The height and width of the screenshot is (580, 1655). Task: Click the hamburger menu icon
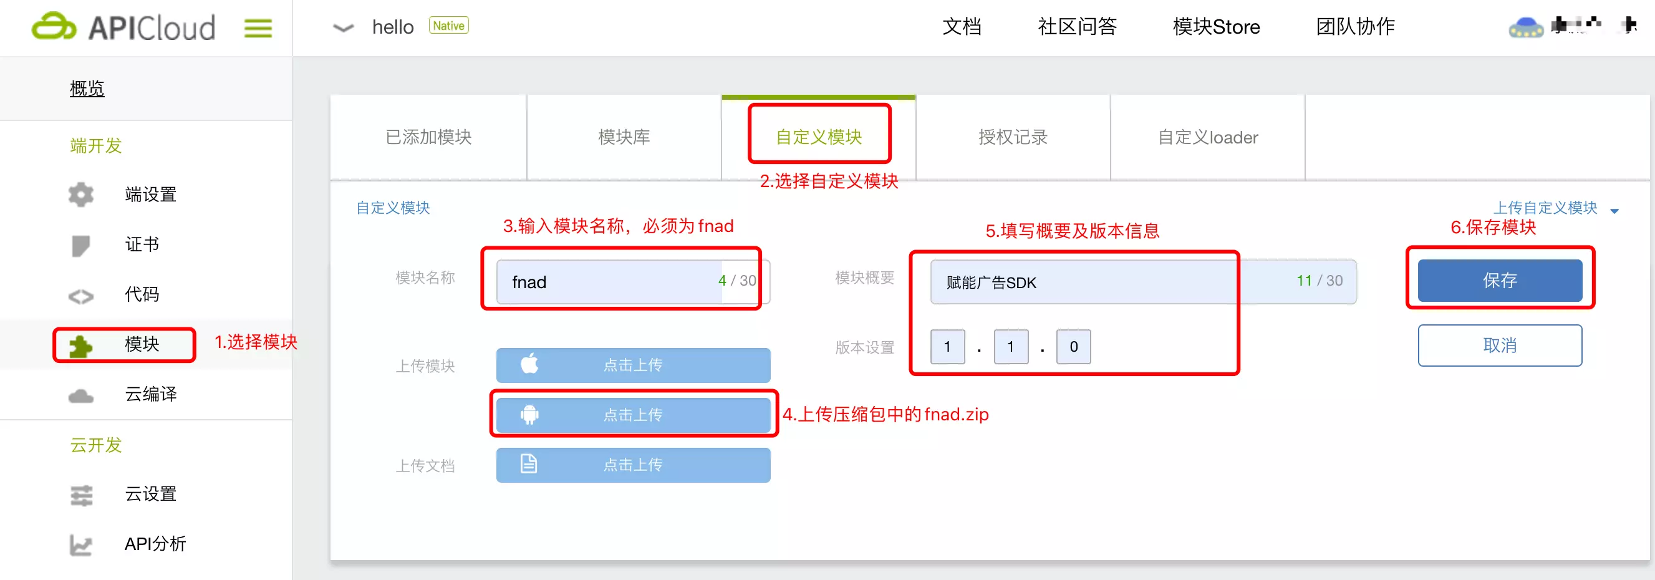(258, 27)
